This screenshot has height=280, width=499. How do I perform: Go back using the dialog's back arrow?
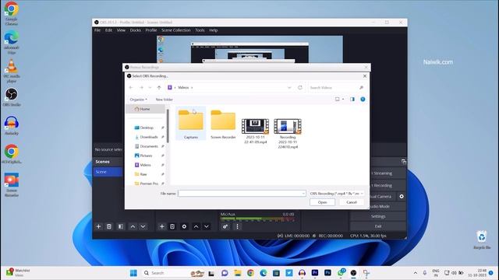click(x=131, y=87)
